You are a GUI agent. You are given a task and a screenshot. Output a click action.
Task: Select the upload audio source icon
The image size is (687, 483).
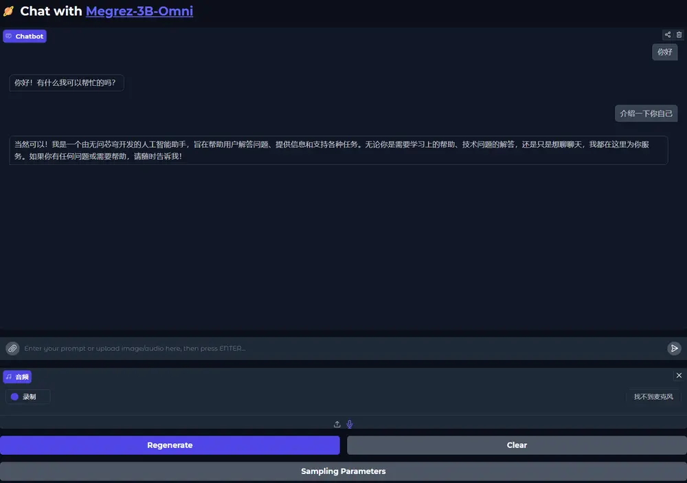[x=337, y=424]
